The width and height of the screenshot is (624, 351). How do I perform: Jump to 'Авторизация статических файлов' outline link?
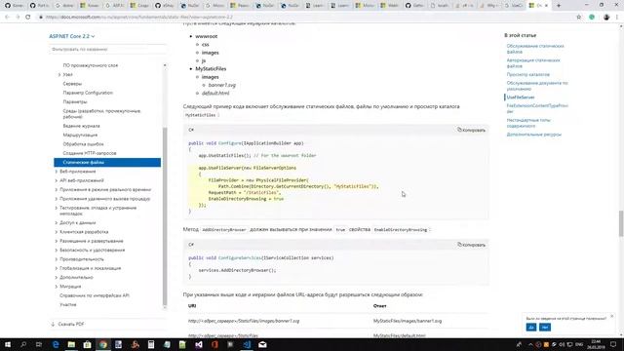[x=533, y=63]
